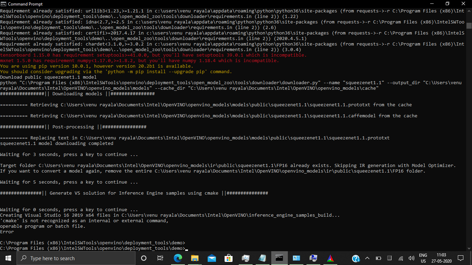This screenshot has width=472, height=265.
Task: Check the battery status tray icon
Action: click(378, 258)
